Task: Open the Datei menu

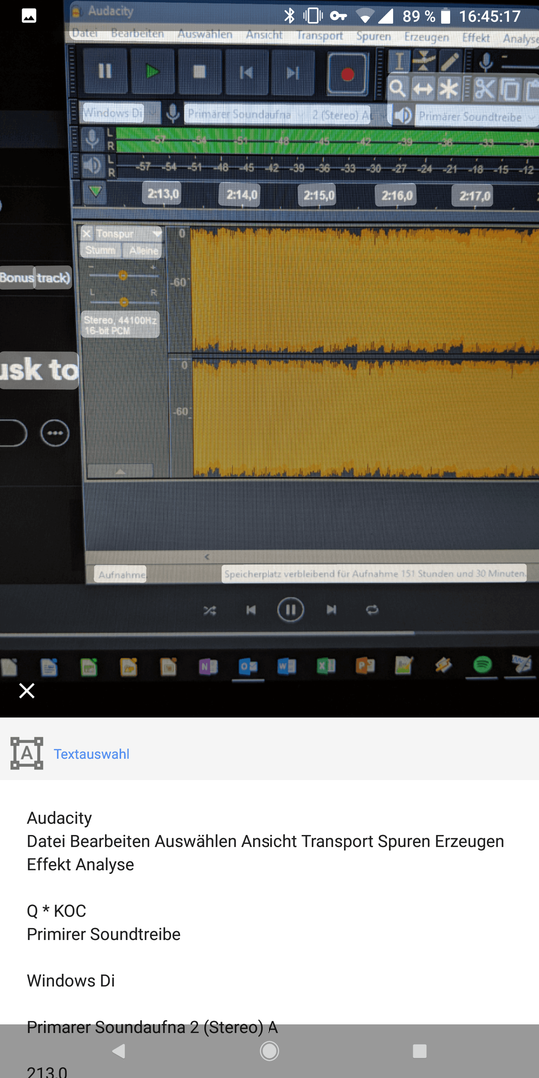Action: (x=85, y=33)
